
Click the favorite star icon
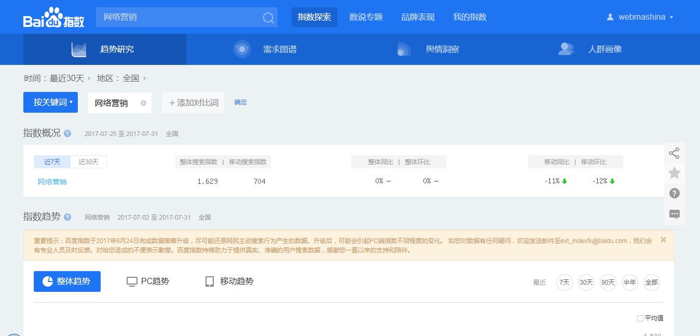point(674,173)
